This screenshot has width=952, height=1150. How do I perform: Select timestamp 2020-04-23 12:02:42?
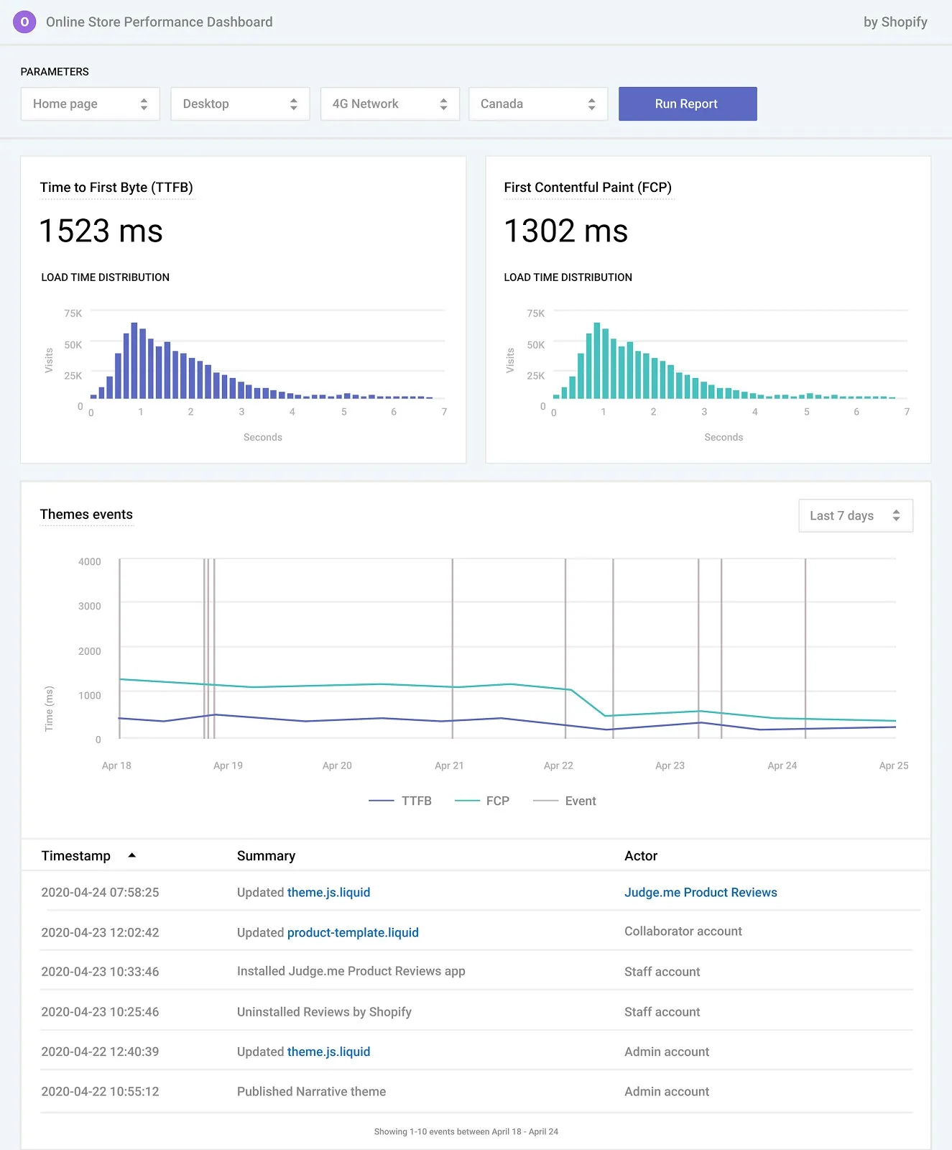(100, 932)
